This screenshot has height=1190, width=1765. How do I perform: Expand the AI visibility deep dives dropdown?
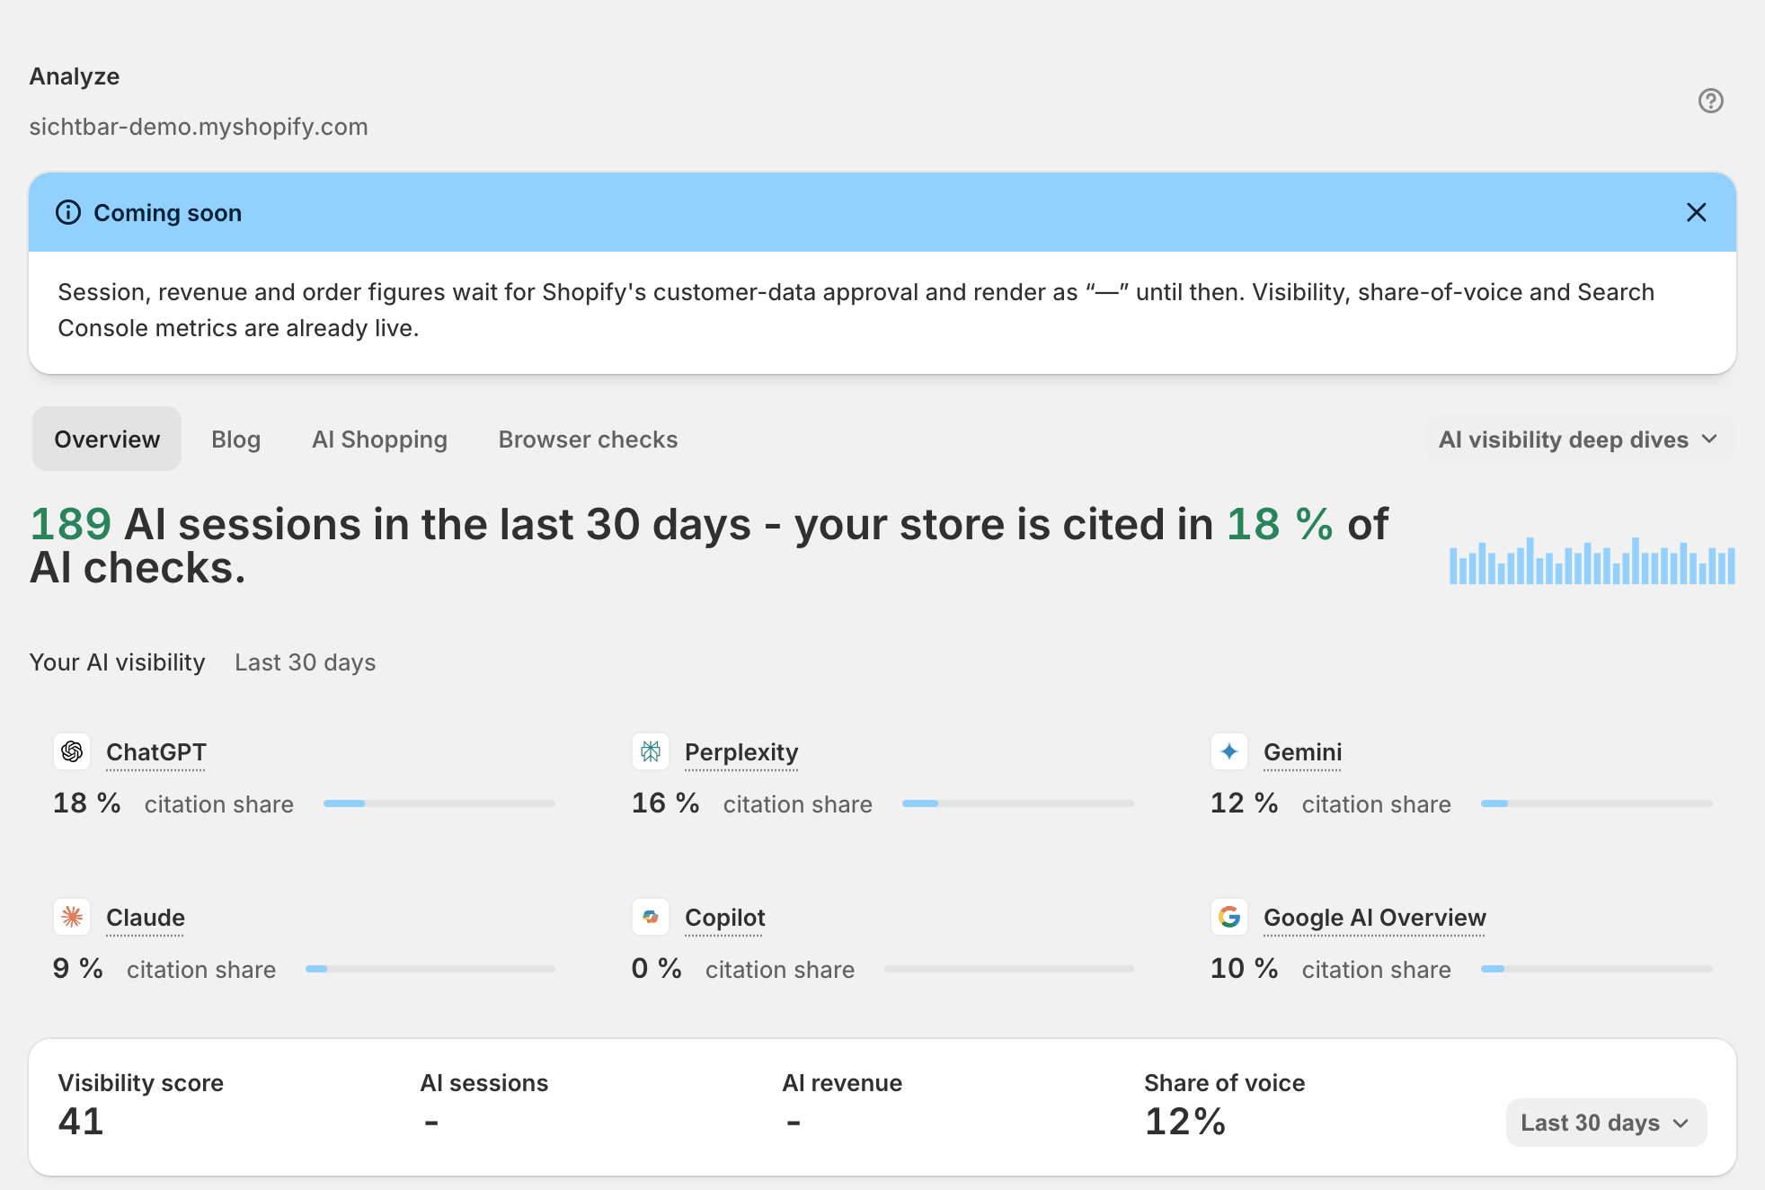[x=1579, y=440]
